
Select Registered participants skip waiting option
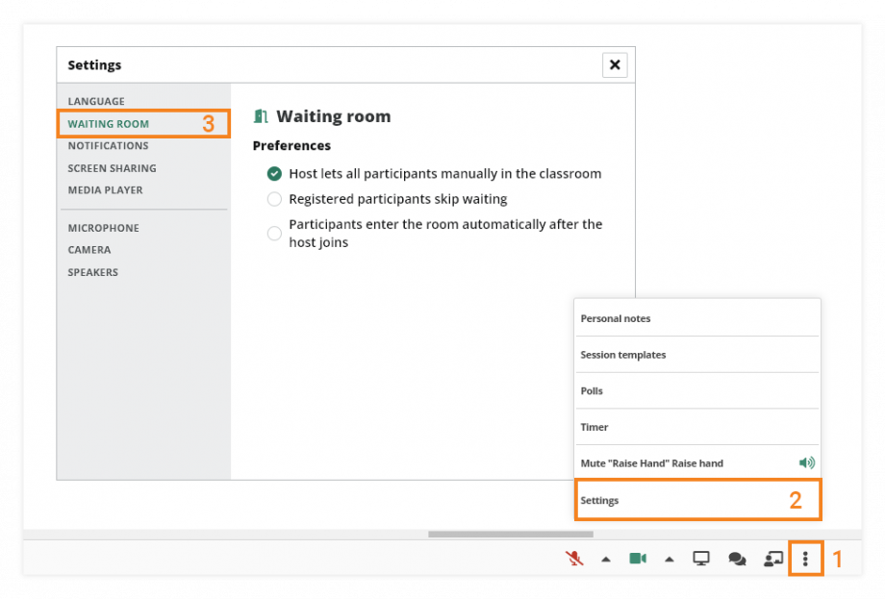pos(273,199)
